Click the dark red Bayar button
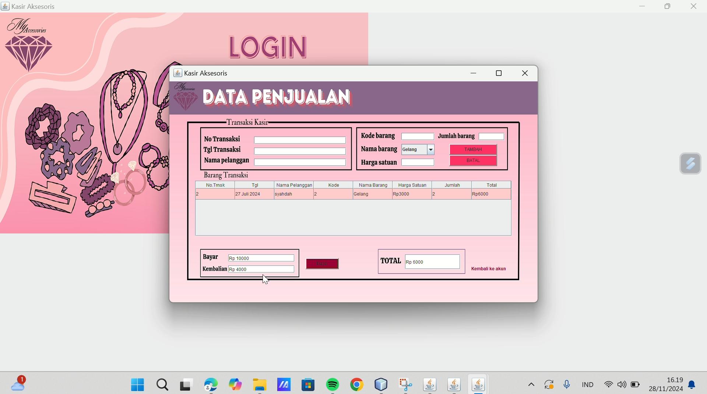 [x=322, y=264]
